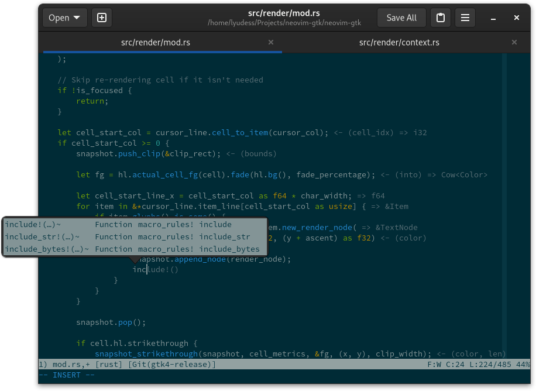536x391 pixels.
Task: Click the '// Skip re-rendering cell' comment
Action: click(x=160, y=80)
